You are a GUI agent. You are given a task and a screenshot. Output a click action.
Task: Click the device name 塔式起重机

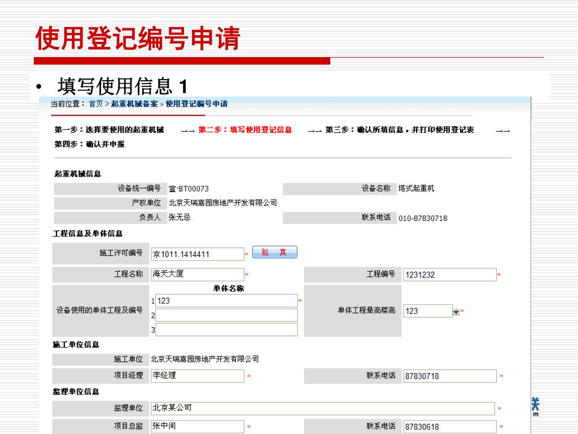tap(416, 189)
